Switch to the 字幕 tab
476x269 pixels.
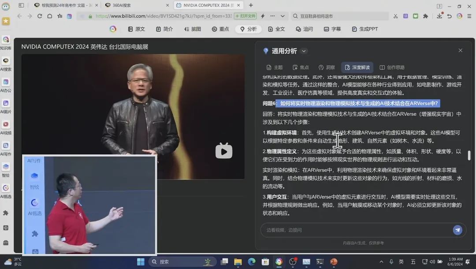point(332,29)
